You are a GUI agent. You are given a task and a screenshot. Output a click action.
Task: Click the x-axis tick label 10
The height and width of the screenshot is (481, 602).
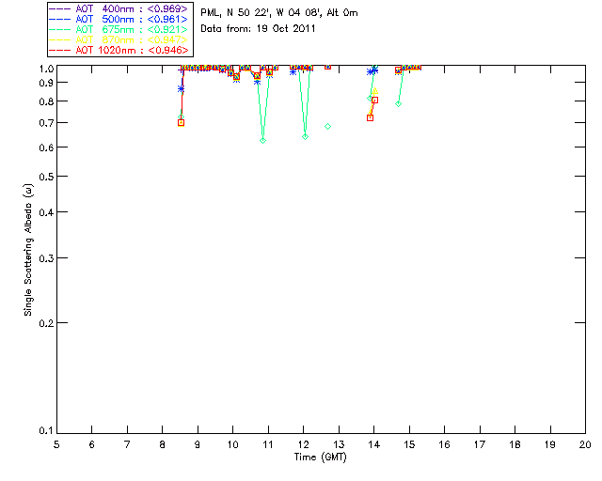[232, 444]
